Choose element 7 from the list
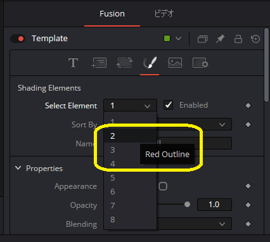This screenshot has height=242, width=270. tap(130, 205)
